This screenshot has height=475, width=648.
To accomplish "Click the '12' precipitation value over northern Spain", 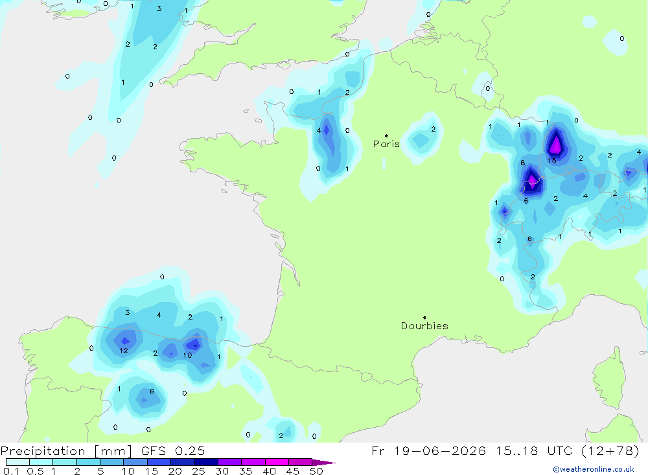I will 124,351.
